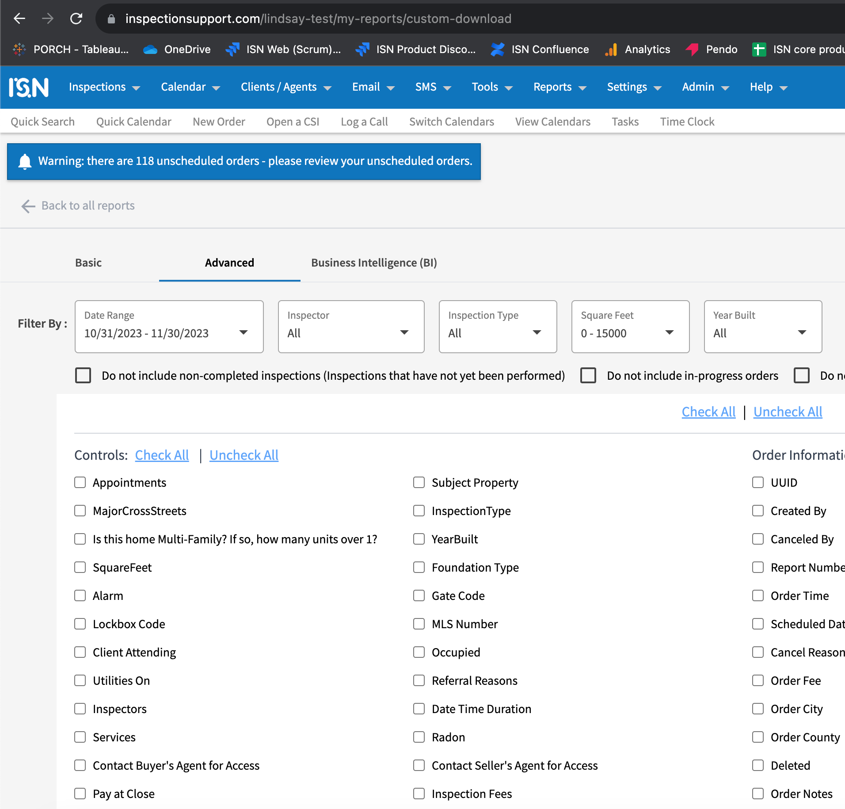
Task: Click Quick Calendar link
Action: [134, 122]
